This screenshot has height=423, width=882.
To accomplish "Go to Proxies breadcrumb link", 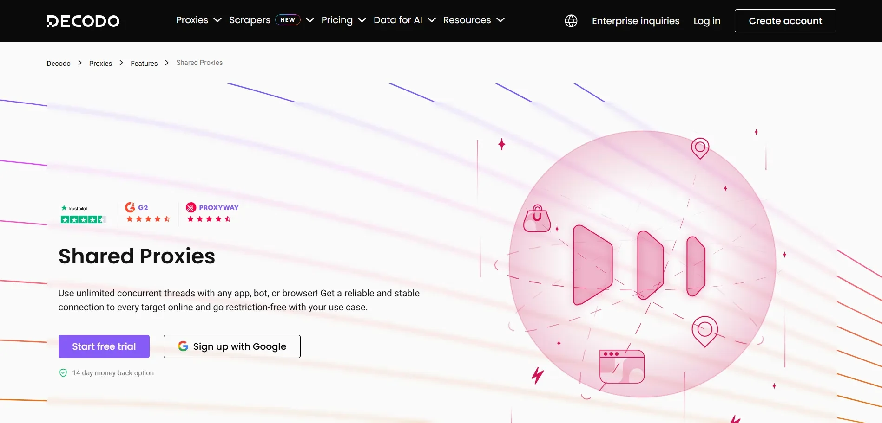I will pos(100,64).
